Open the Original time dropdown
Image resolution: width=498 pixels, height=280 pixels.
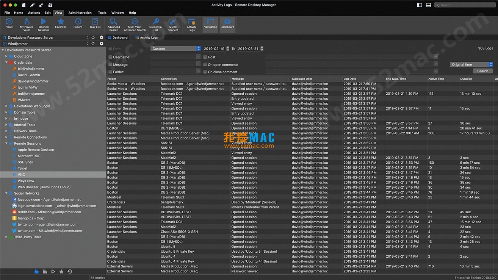click(471, 65)
